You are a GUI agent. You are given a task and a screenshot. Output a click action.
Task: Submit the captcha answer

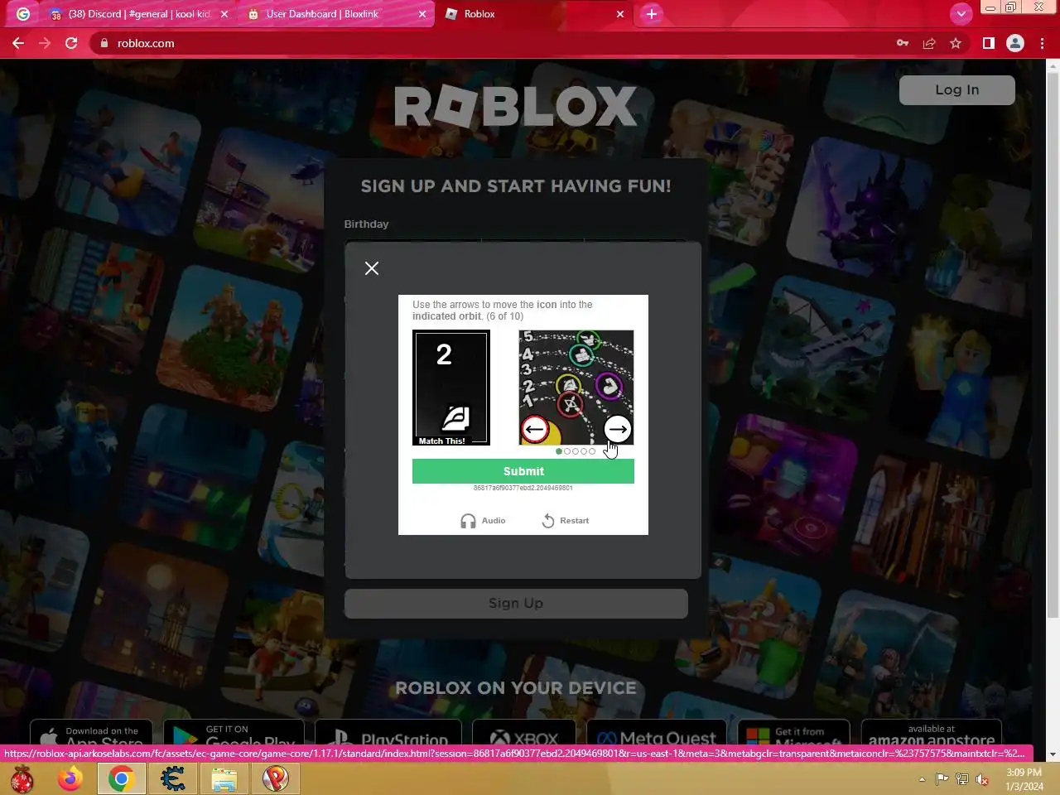pyautogui.click(x=523, y=471)
